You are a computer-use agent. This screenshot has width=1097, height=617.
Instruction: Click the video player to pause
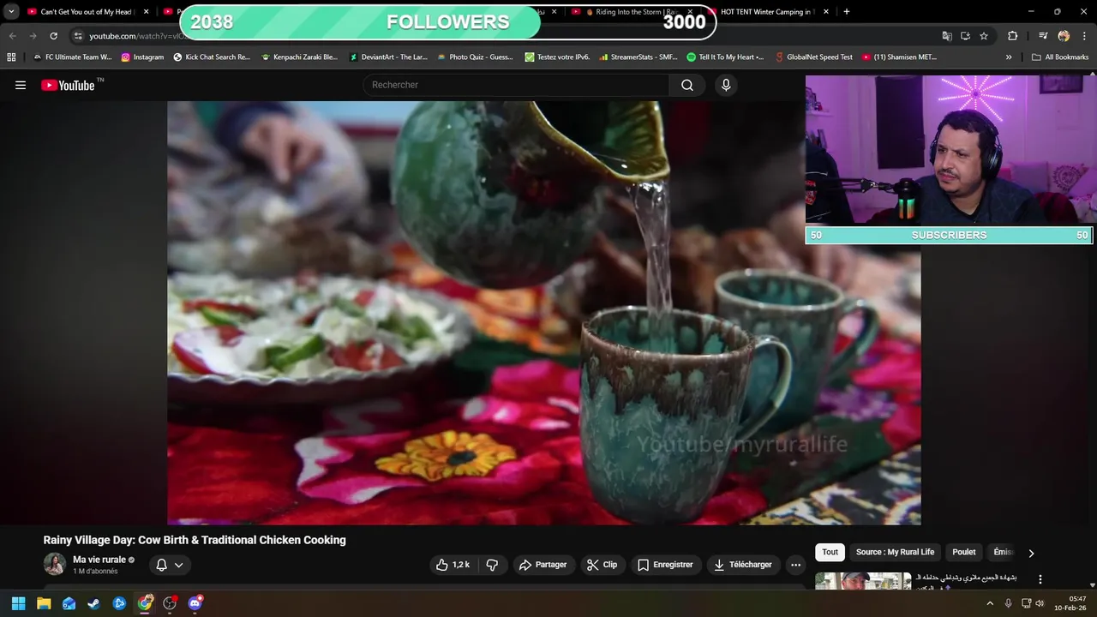click(x=544, y=313)
